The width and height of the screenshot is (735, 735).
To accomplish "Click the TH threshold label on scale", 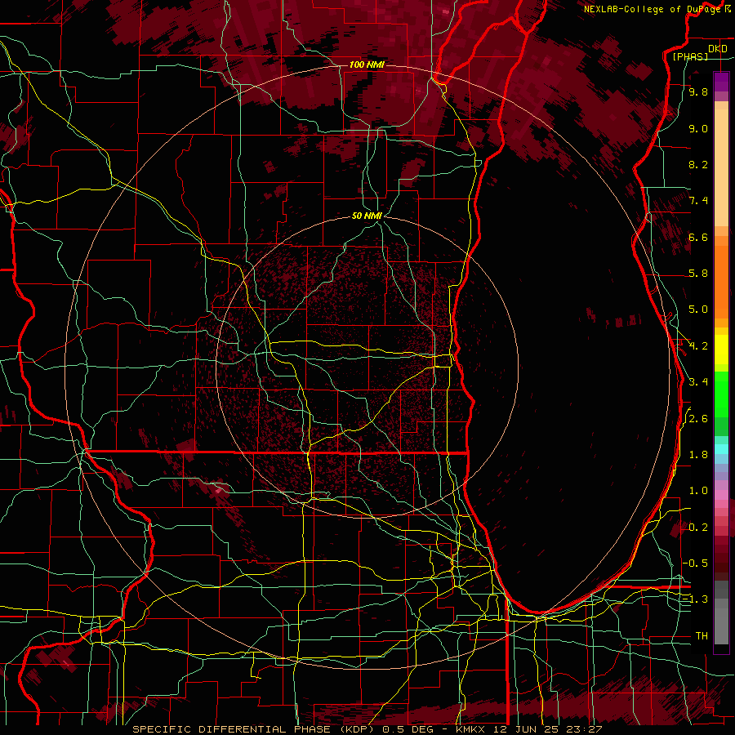I will pyautogui.click(x=702, y=636).
